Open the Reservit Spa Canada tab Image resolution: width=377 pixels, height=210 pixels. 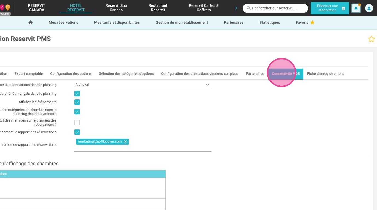tap(116, 8)
